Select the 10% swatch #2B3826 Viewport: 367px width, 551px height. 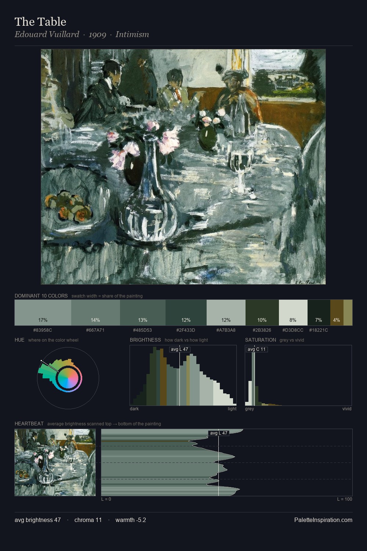(x=262, y=313)
